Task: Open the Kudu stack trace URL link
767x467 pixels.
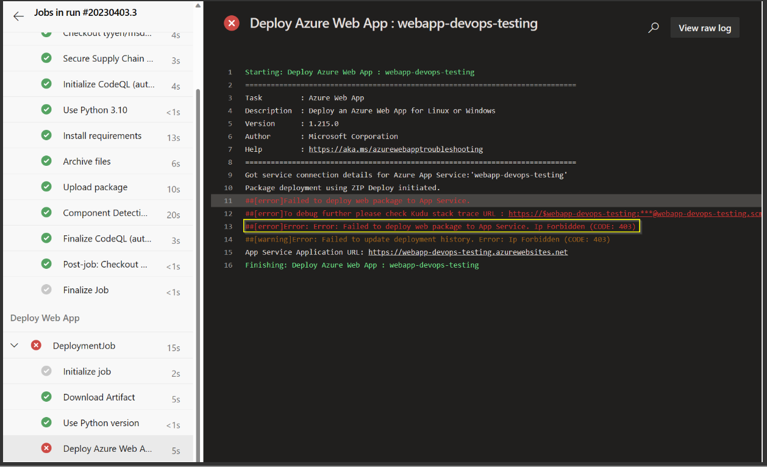Action: click(635, 213)
